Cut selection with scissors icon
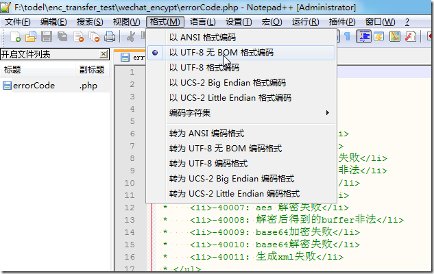This screenshot has height=274, width=434. [131, 36]
